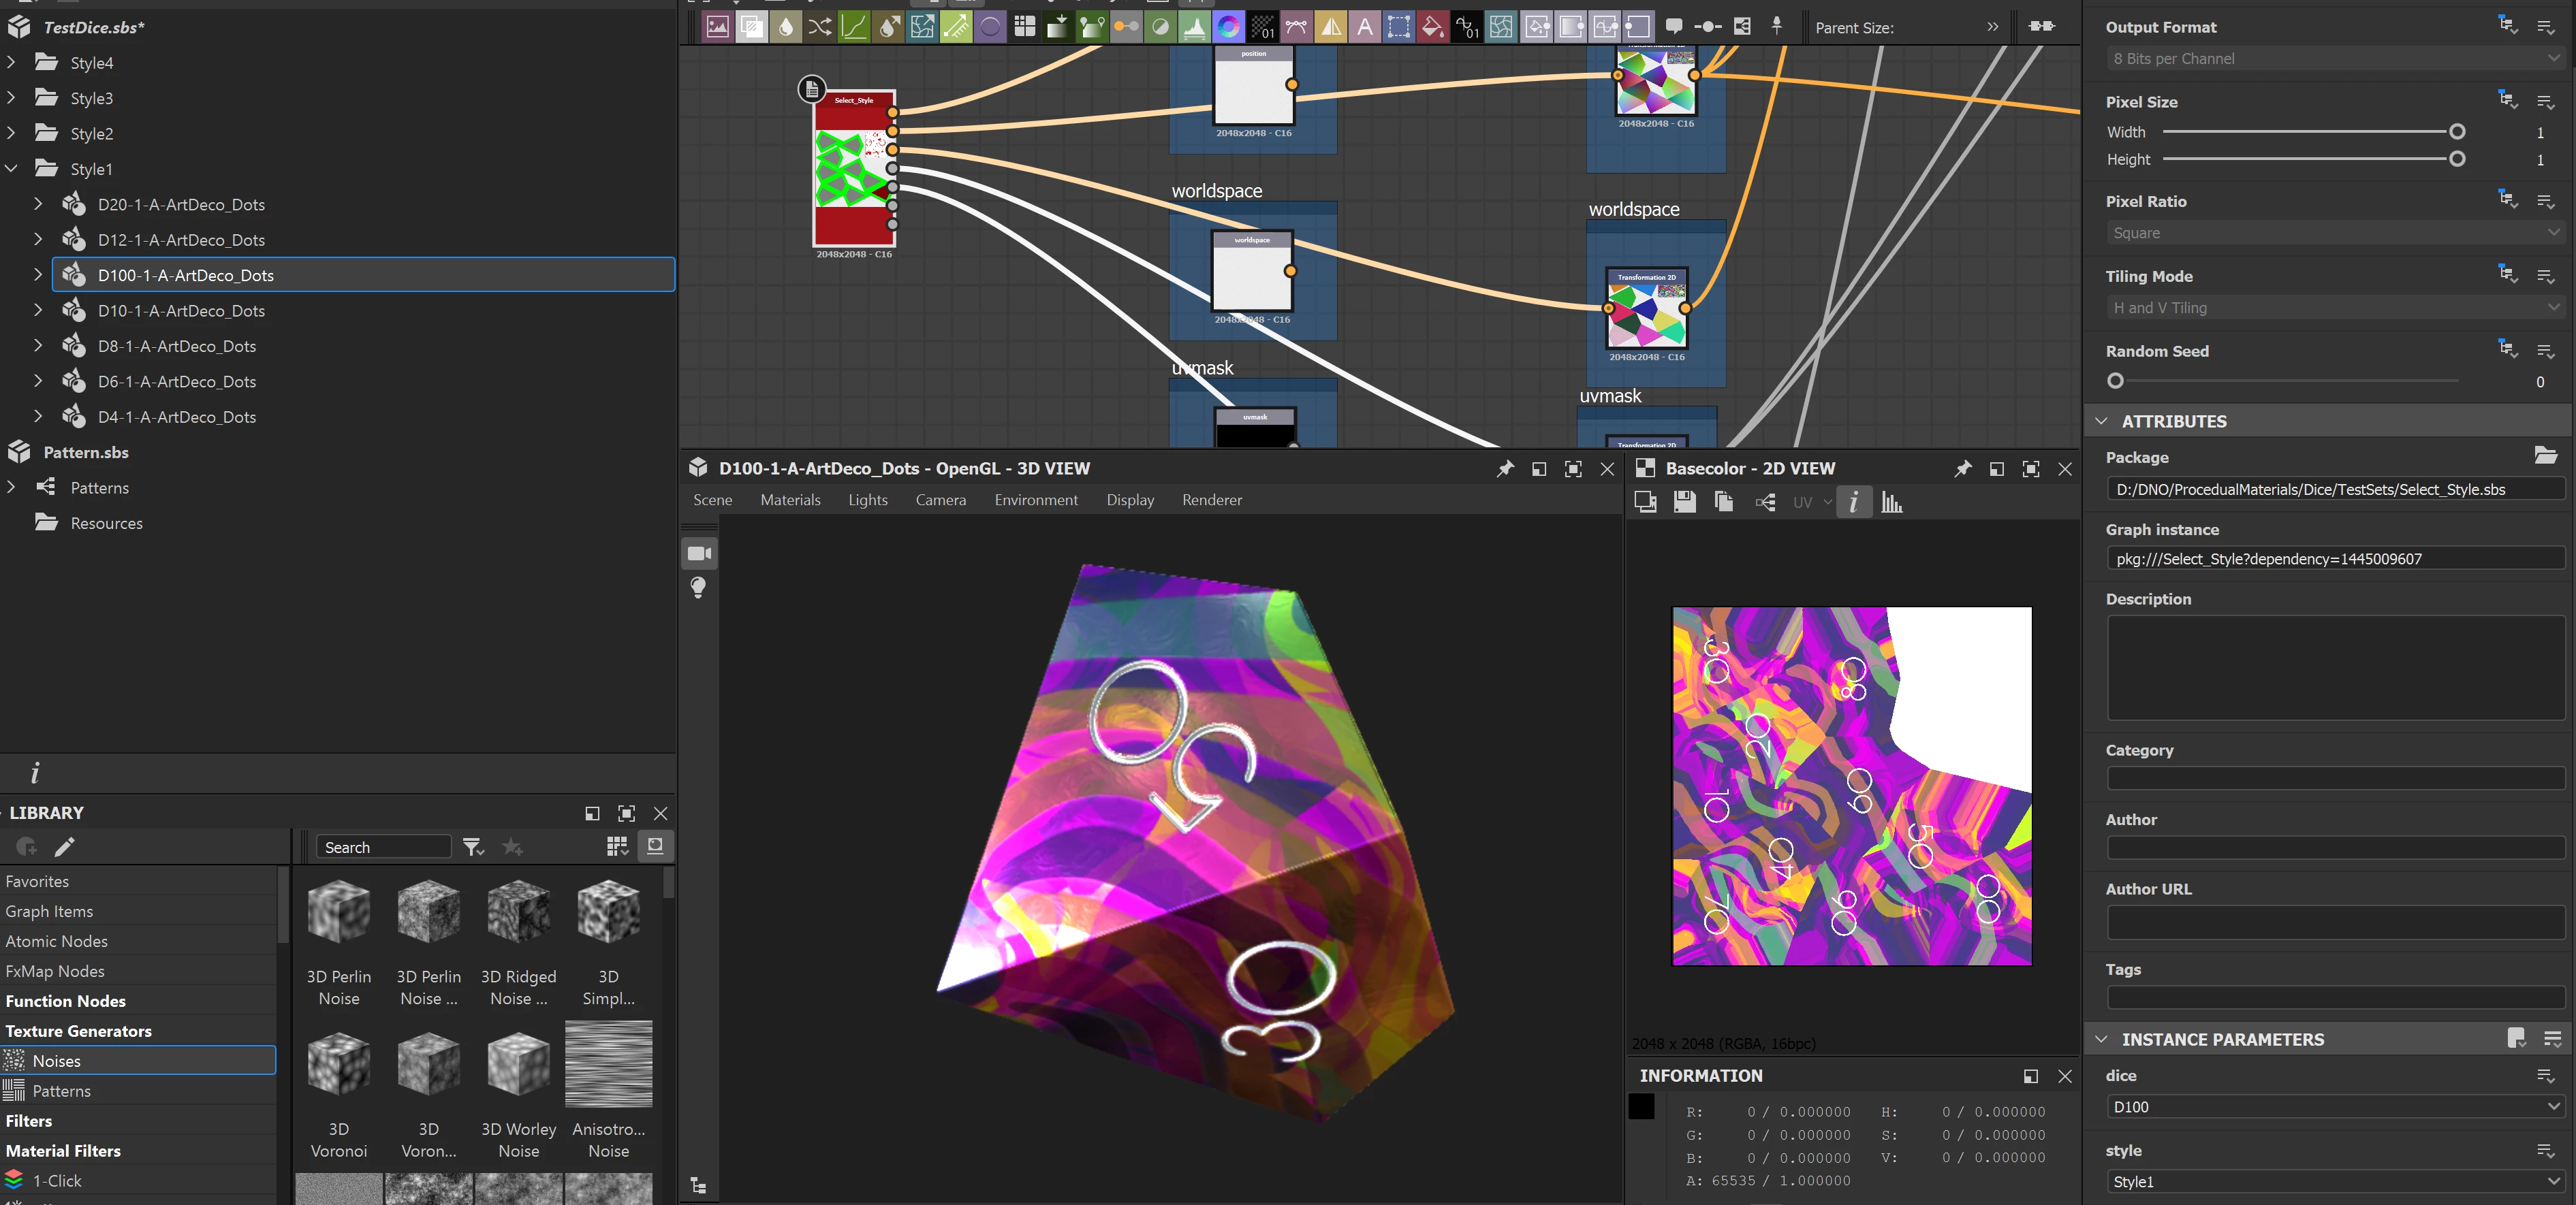Browse for package file with folder button
This screenshot has width=2576, height=1205.
[2545, 457]
